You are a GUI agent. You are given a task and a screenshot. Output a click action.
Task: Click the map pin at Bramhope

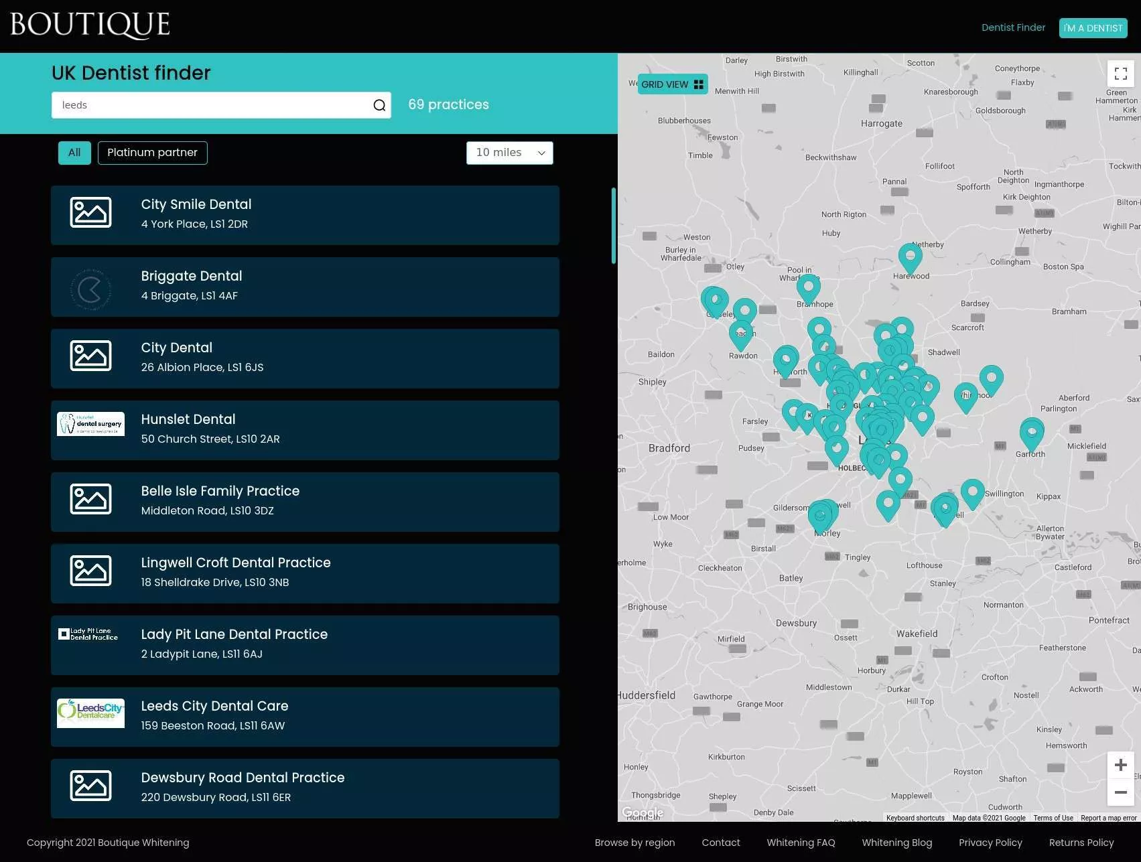point(809,291)
